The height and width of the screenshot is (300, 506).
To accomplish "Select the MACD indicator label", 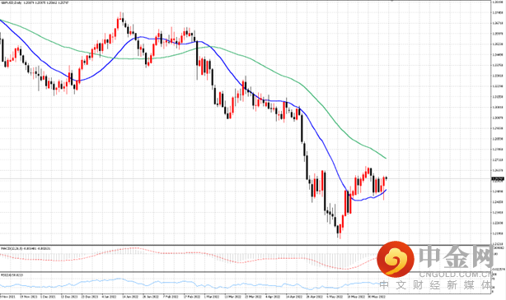I will (x=26, y=248).
